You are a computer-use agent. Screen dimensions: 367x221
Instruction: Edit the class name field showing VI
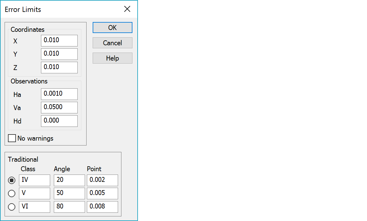point(35,207)
